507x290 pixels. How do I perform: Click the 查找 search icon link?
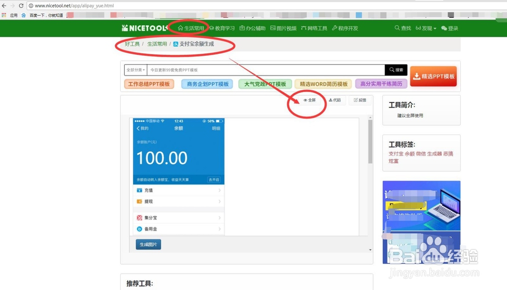click(x=403, y=28)
